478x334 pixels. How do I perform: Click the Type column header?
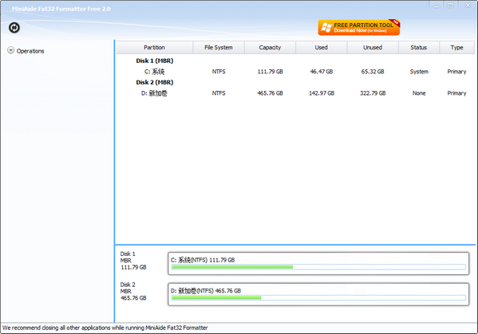(x=457, y=48)
